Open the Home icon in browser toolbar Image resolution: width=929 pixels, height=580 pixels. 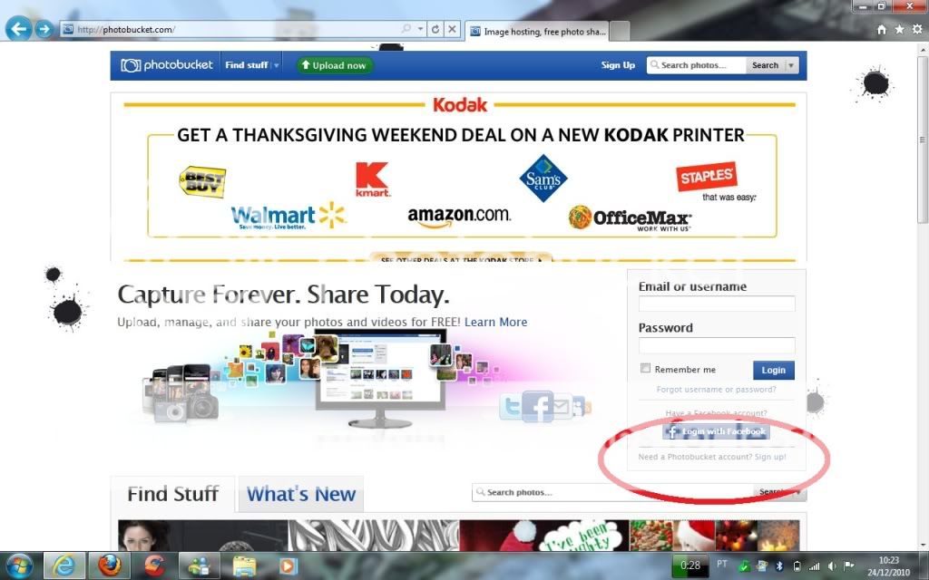[882, 30]
